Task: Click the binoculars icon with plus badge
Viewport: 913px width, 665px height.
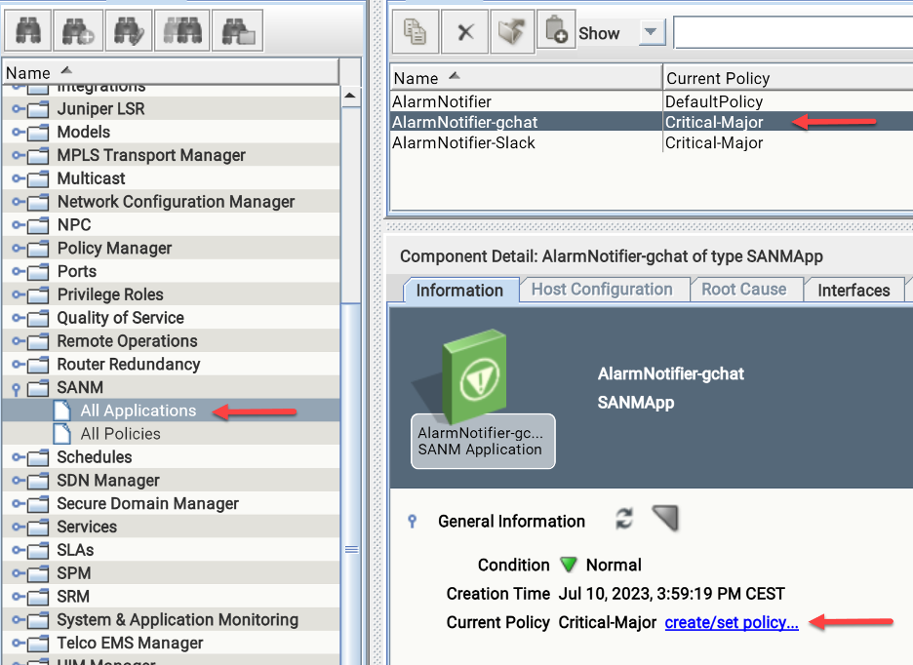Action: [78, 32]
